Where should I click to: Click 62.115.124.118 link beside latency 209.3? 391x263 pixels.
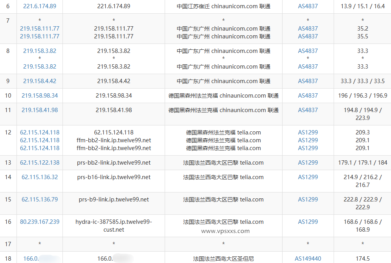[x=40, y=132]
